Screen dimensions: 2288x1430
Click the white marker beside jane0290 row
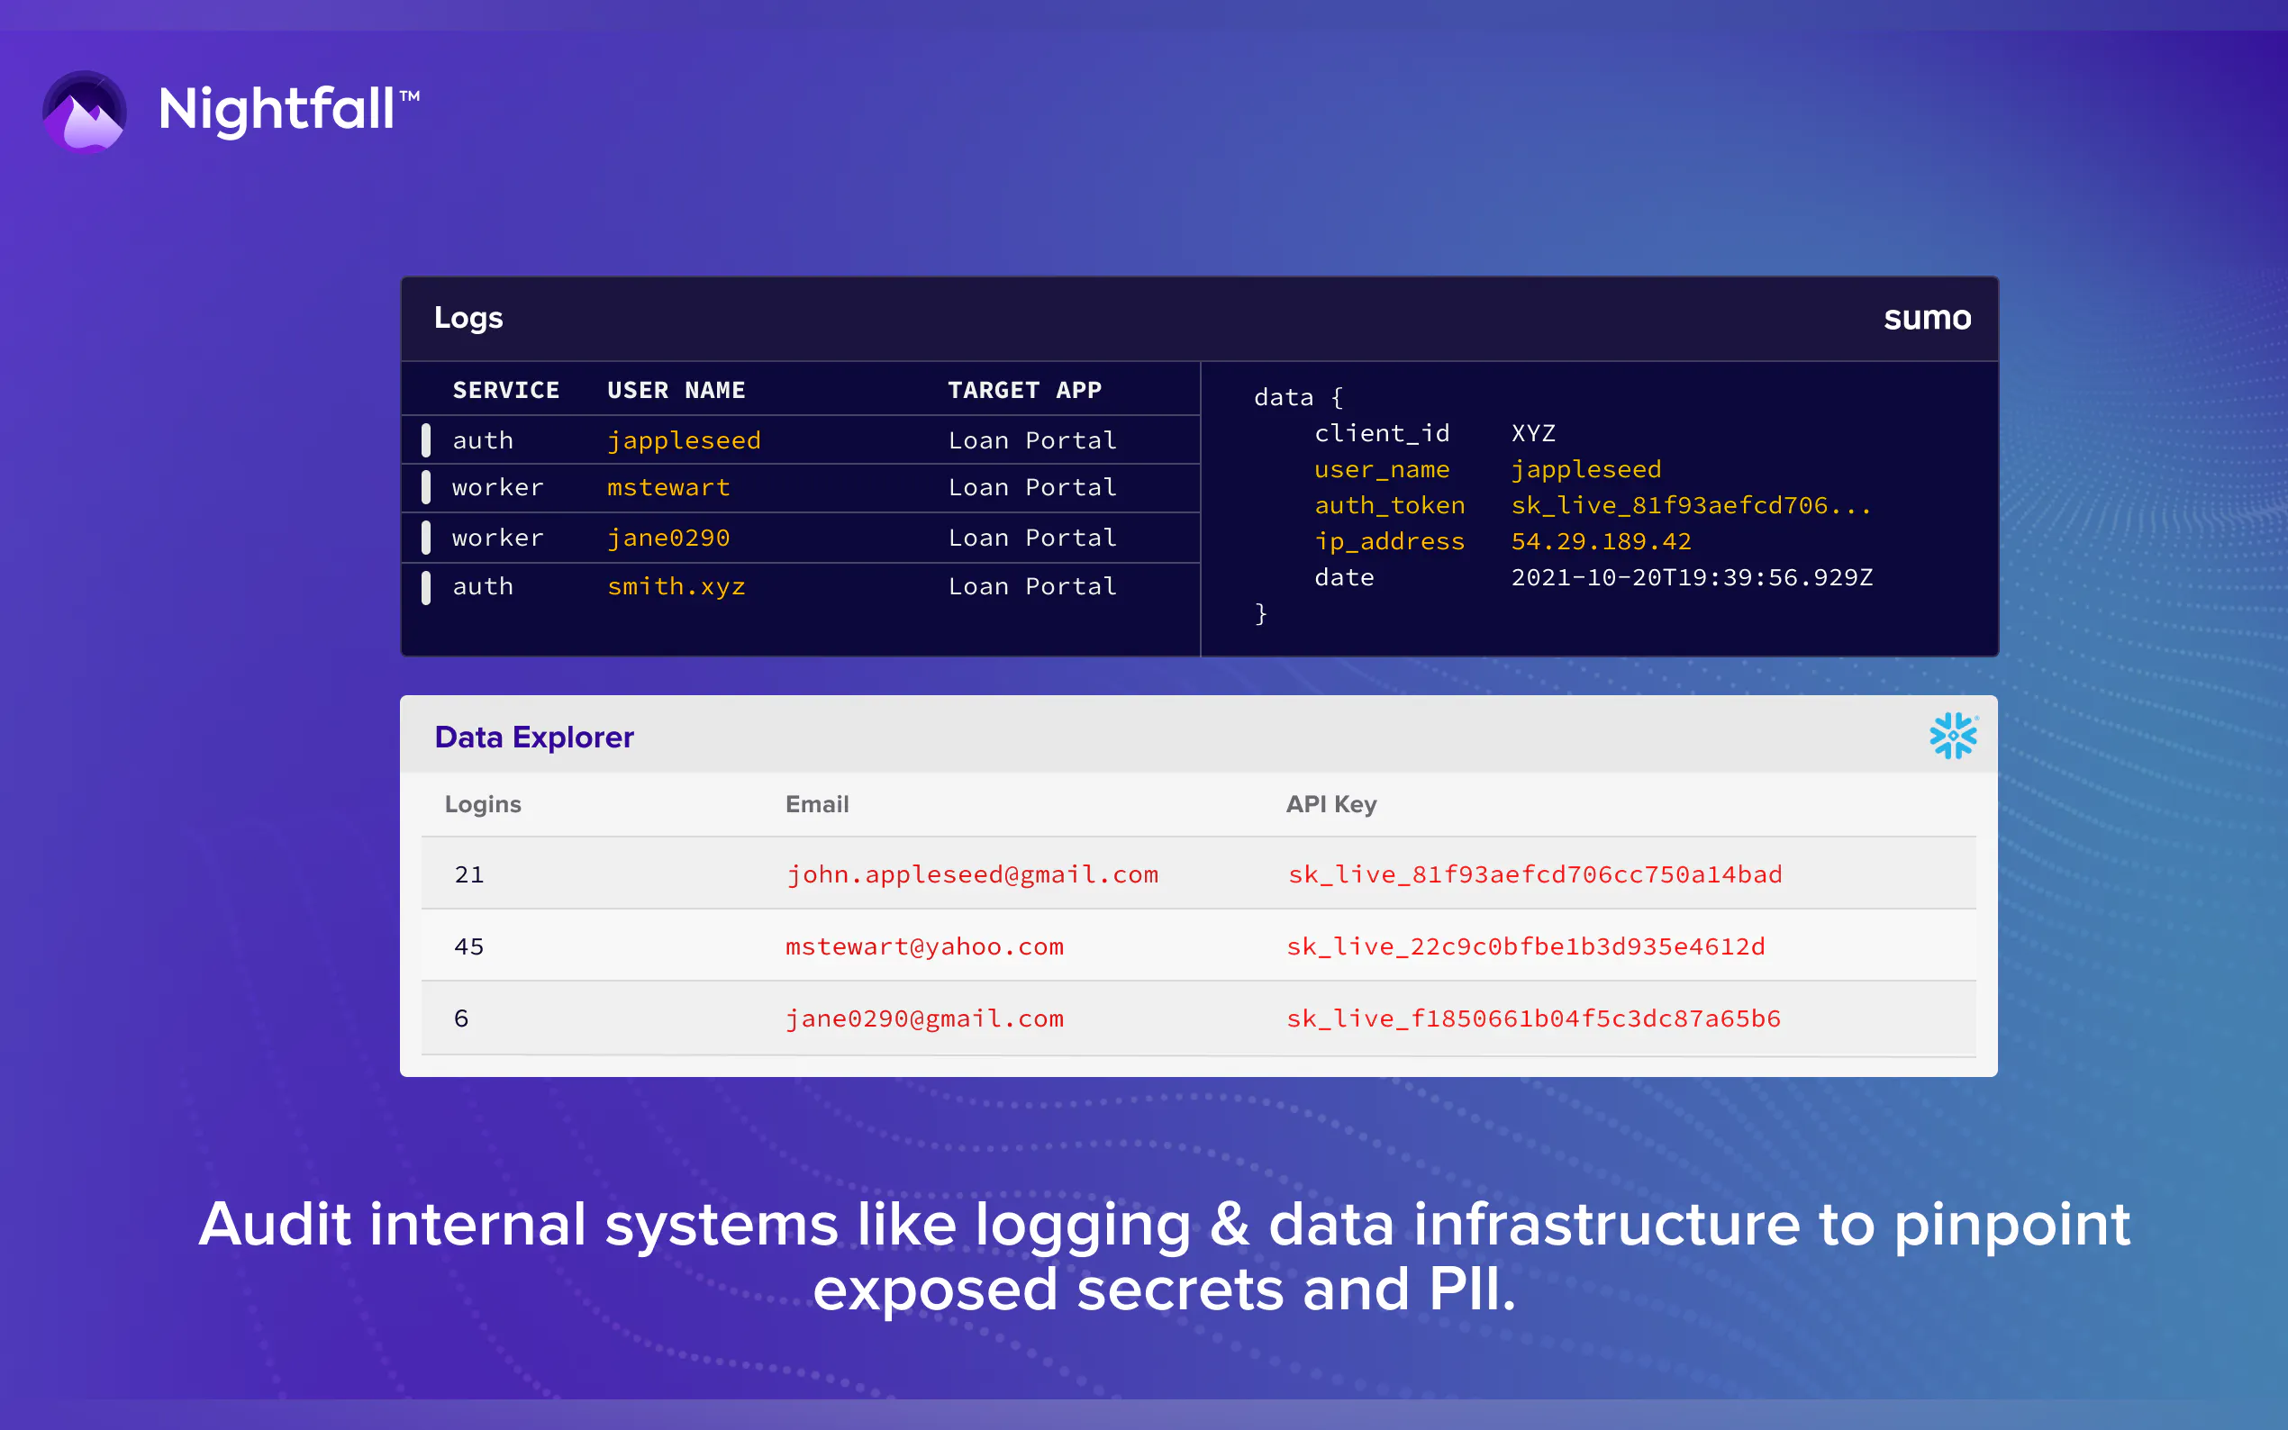(x=426, y=538)
